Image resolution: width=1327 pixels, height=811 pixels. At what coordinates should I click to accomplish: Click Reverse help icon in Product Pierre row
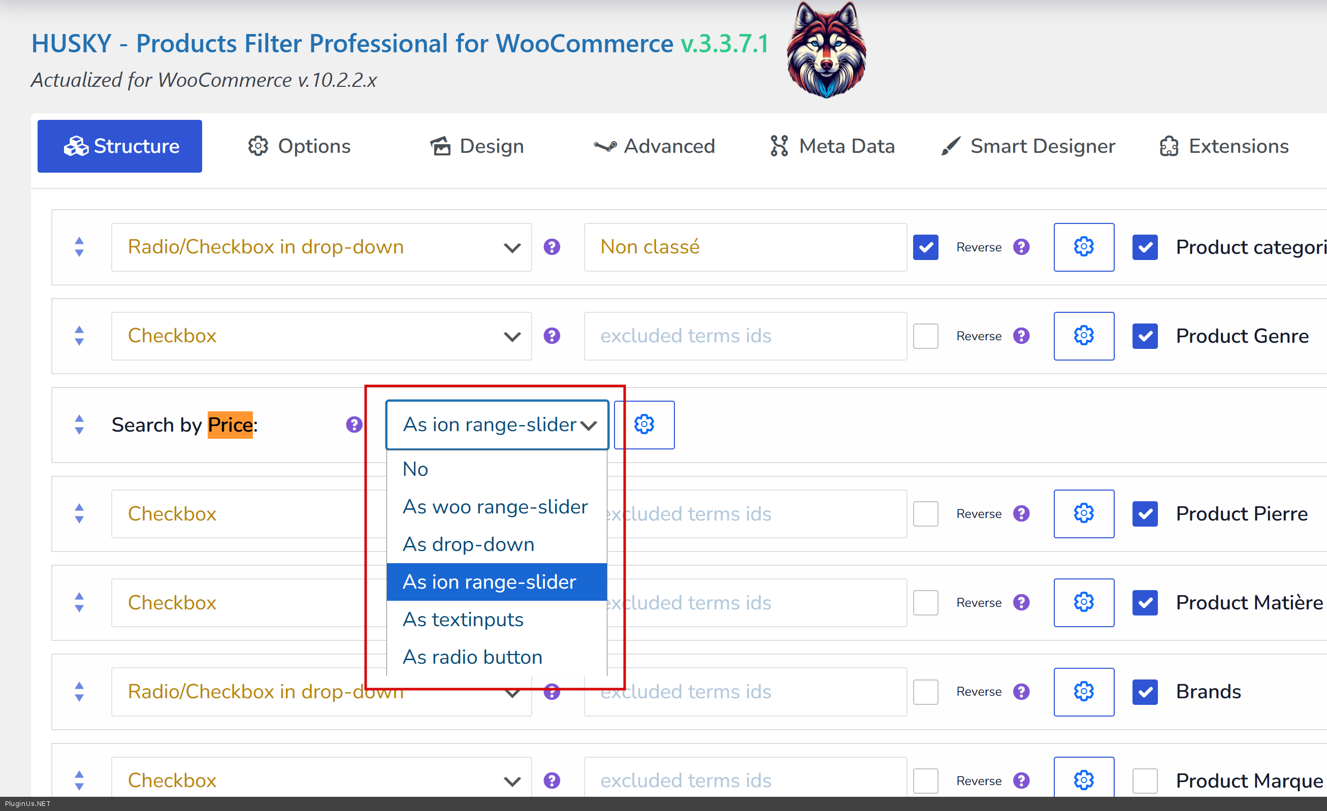click(x=1021, y=513)
